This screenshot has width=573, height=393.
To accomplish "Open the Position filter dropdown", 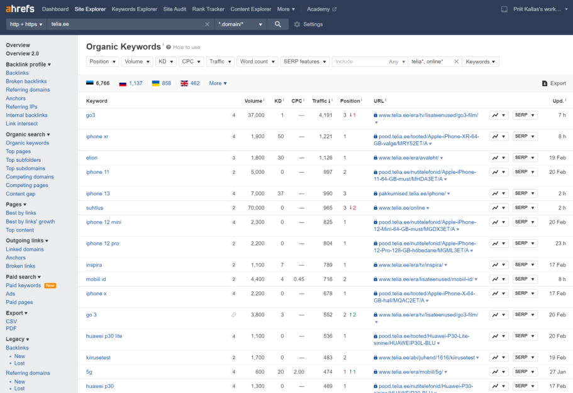I will click(x=102, y=61).
